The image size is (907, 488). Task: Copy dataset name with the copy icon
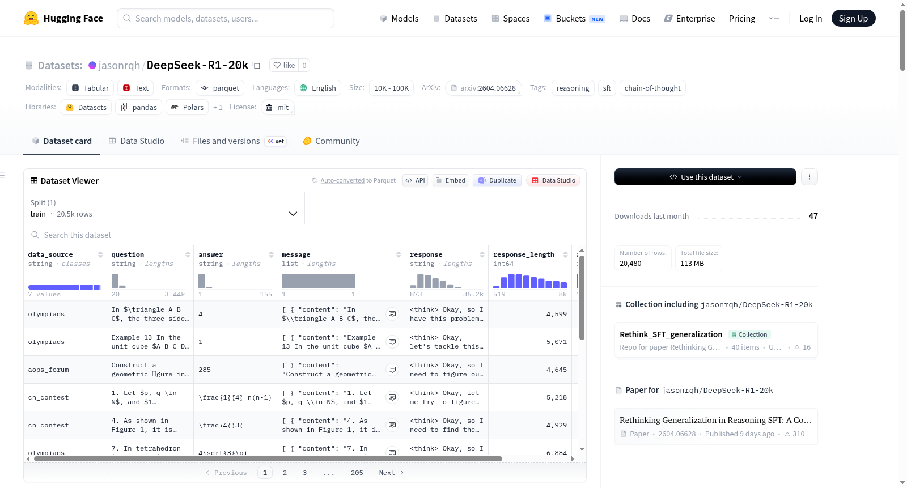click(256, 65)
